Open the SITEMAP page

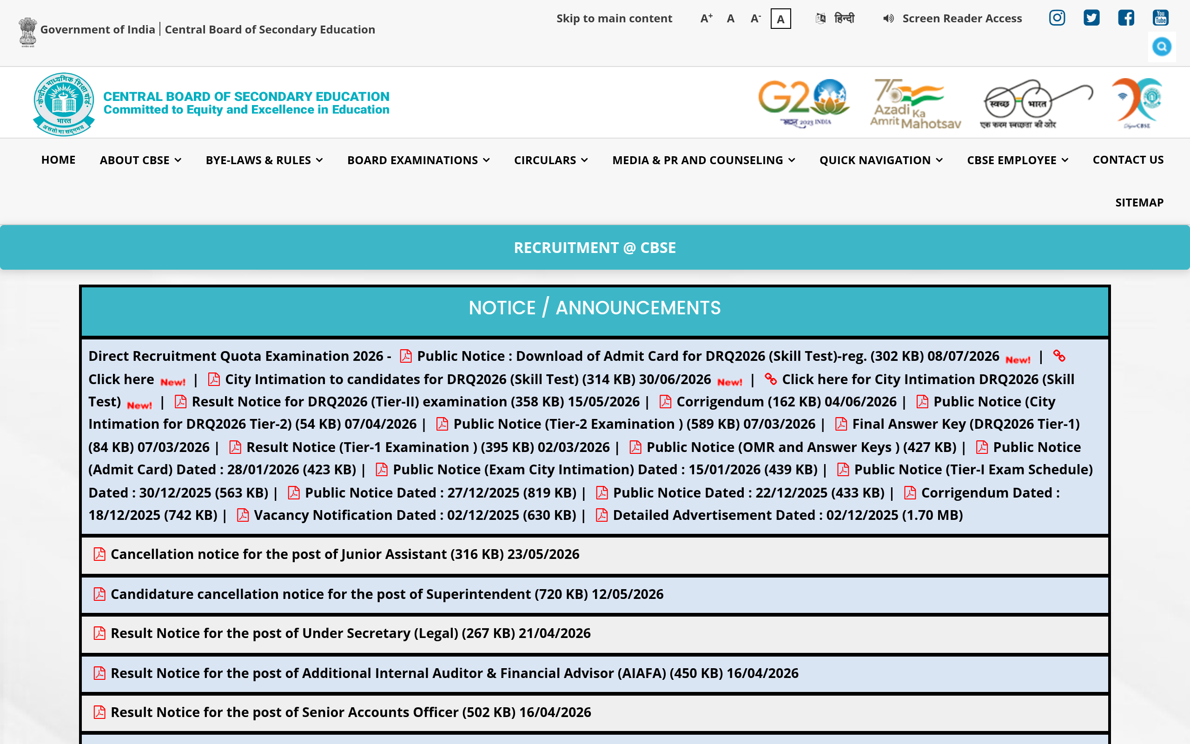[x=1139, y=203]
